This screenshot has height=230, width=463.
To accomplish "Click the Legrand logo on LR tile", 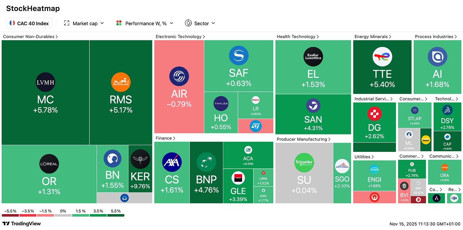I will (x=255, y=100).
